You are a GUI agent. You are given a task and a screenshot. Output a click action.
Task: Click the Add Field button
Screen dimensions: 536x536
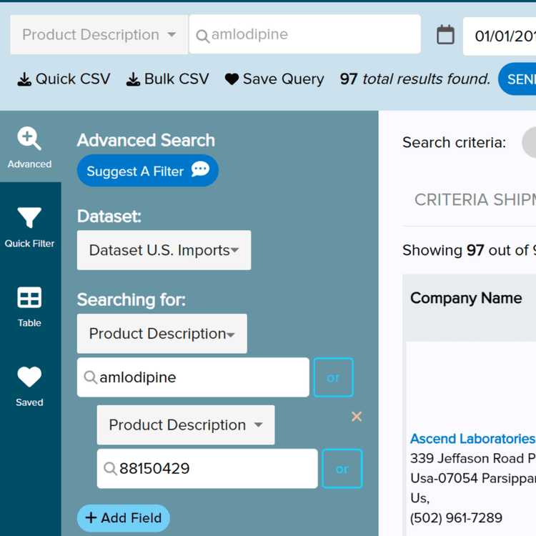(x=124, y=518)
